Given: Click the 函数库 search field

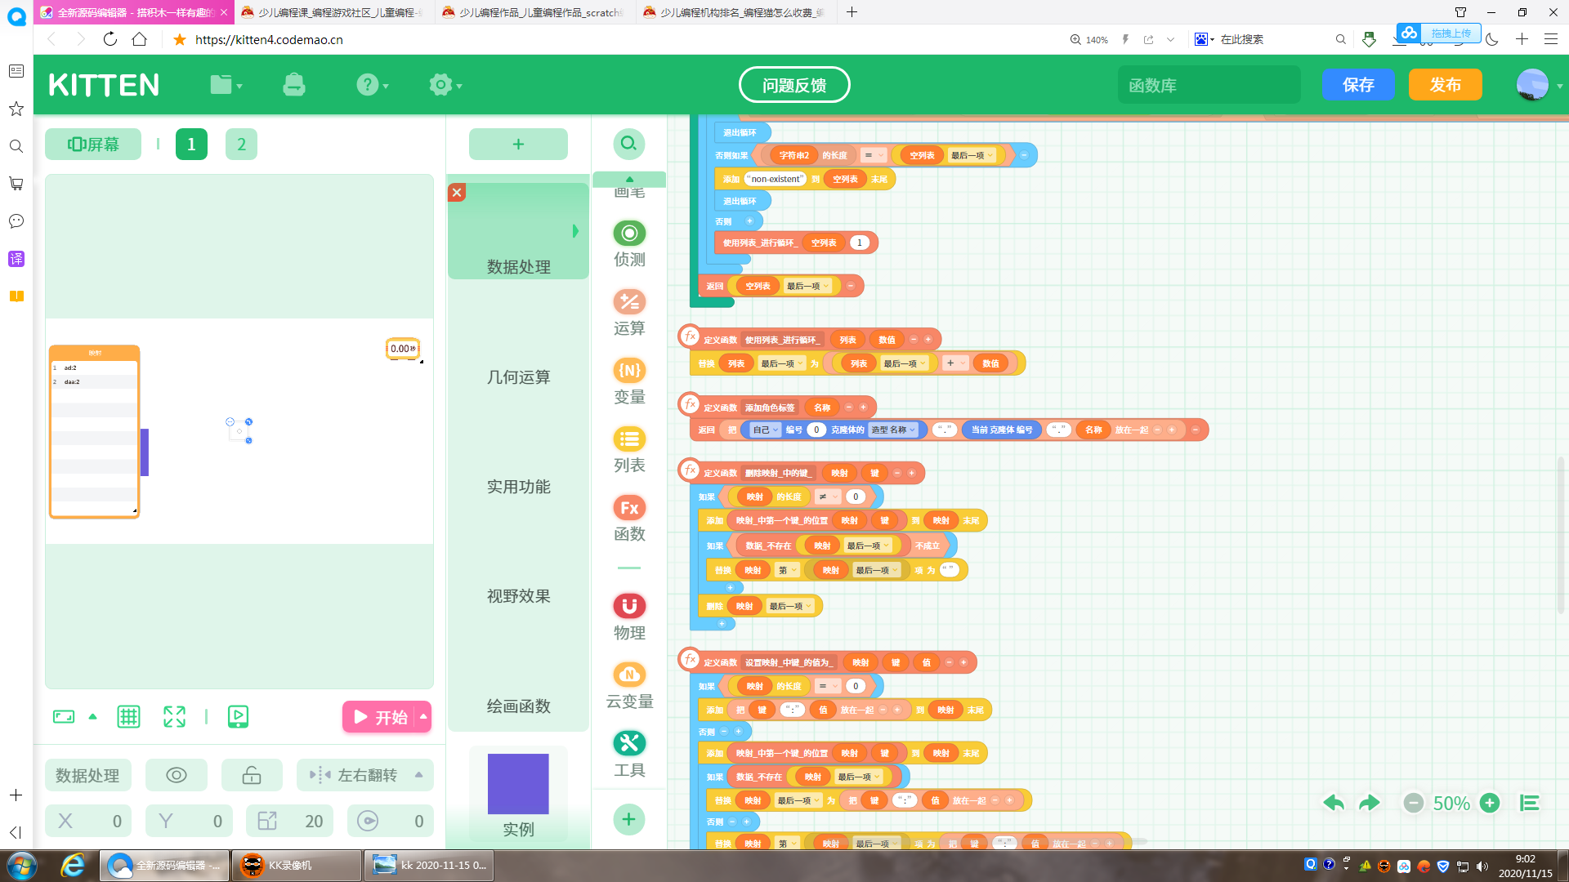Looking at the screenshot, I should click(x=1209, y=85).
